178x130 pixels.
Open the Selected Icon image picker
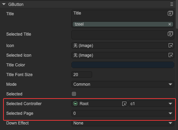coord(171,55)
